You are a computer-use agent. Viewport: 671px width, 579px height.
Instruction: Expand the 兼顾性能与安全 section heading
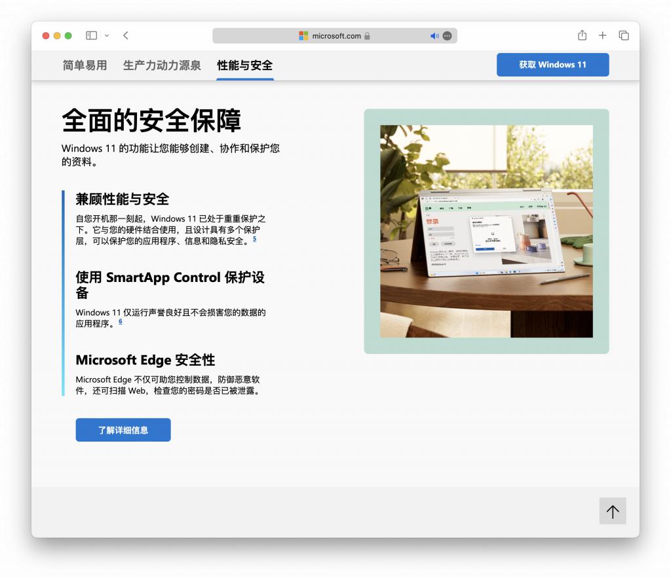click(123, 199)
